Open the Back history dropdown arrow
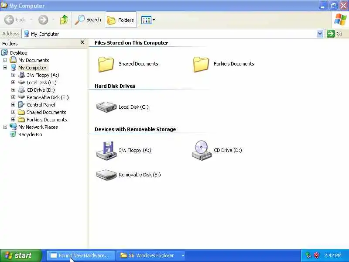The image size is (349, 262). pos(31,20)
